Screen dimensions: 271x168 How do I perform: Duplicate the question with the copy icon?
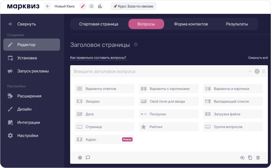[x=250, y=158]
